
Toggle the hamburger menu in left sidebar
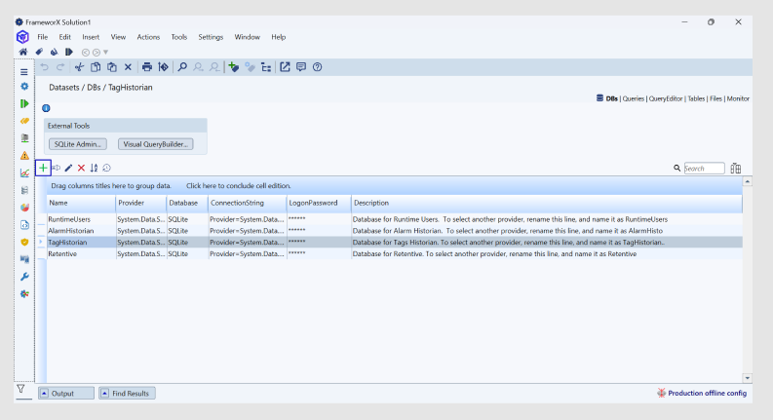pyautogui.click(x=24, y=72)
